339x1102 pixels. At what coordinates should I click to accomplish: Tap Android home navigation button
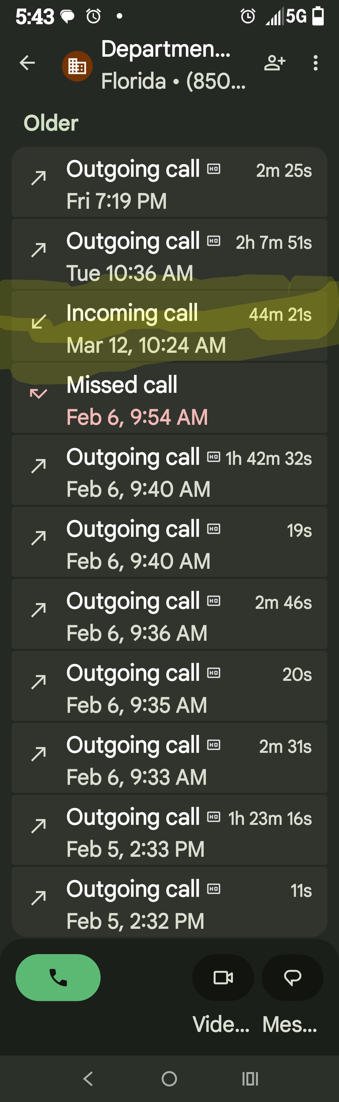[x=169, y=1078]
